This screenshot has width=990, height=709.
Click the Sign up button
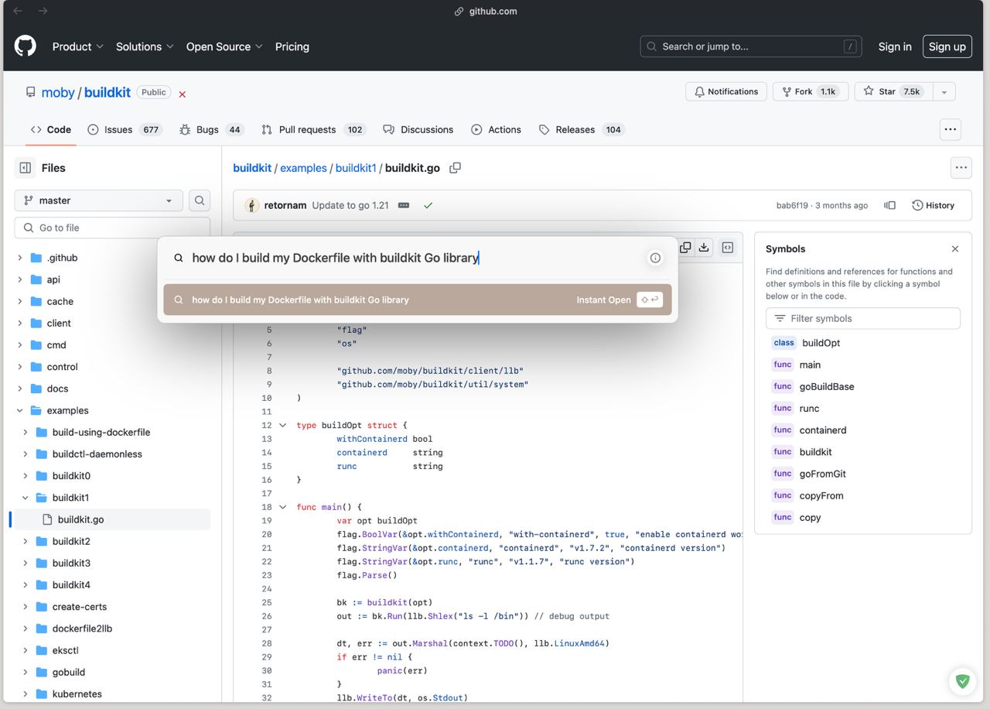[x=947, y=46]
